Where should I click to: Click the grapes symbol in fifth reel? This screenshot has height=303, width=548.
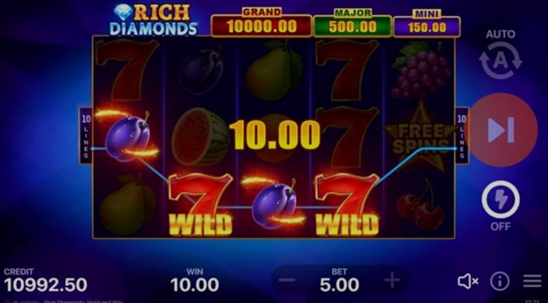421,70
